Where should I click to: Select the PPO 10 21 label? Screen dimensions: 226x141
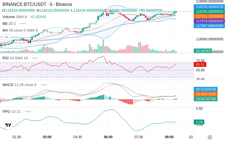[x=12, y=111]
